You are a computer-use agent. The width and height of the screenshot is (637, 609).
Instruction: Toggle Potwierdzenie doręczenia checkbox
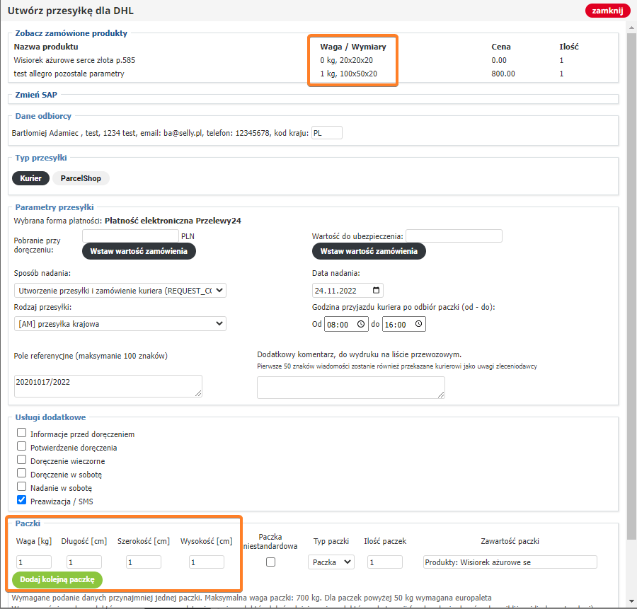click(x=22, y=447)
